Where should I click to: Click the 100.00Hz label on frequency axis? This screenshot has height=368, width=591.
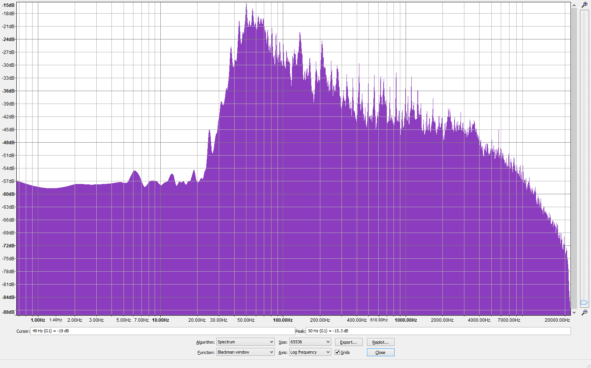pos(283,320)
